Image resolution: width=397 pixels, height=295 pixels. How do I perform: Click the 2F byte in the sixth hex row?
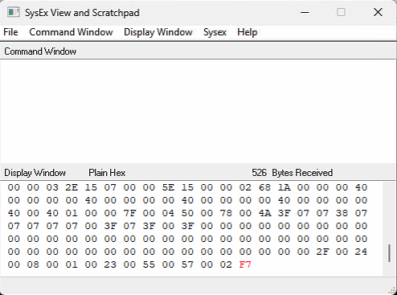coord(322,252)
